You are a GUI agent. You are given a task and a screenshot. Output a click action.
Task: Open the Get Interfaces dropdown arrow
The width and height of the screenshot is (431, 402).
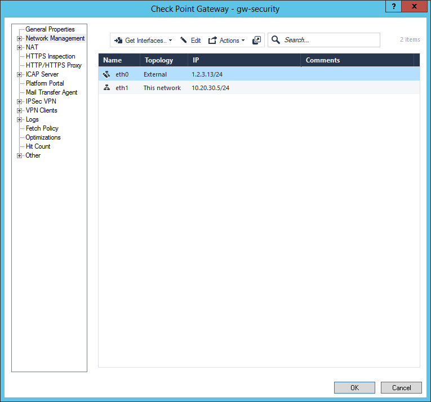(170, 41)
